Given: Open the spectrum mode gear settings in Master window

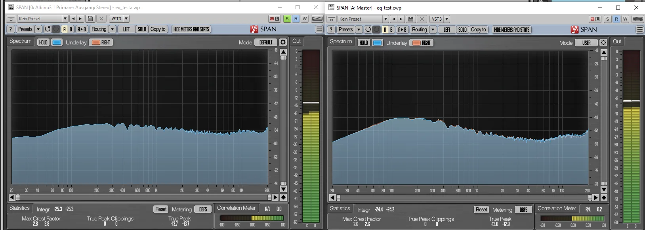Looking at the screenshot, I should point(603,43).
